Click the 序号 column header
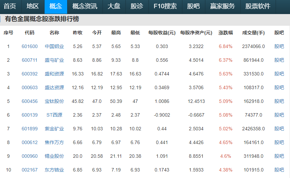 8,33
